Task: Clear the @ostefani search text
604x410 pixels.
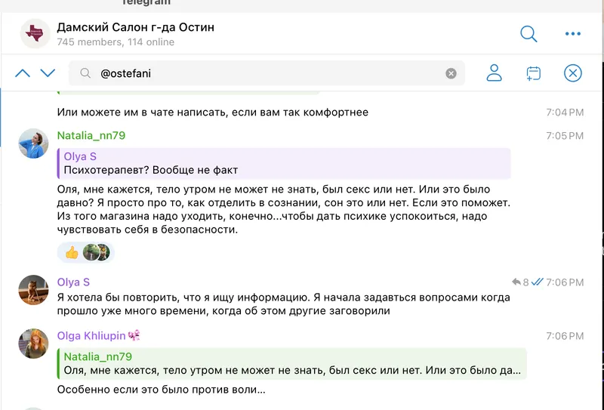Action: [x=451, y=73]
